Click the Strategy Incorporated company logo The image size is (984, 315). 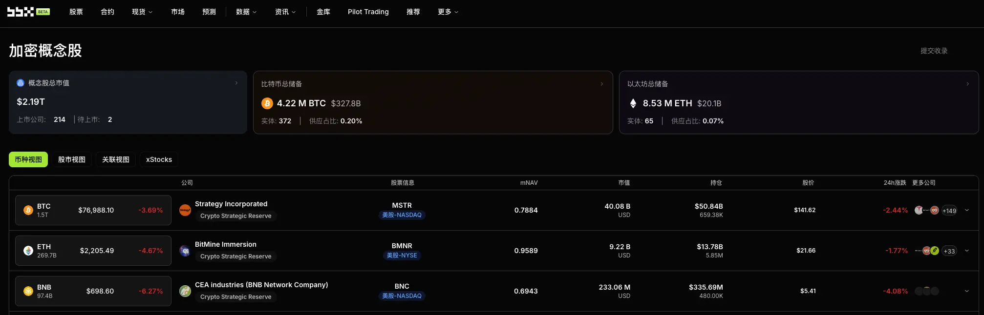(185, 210)
